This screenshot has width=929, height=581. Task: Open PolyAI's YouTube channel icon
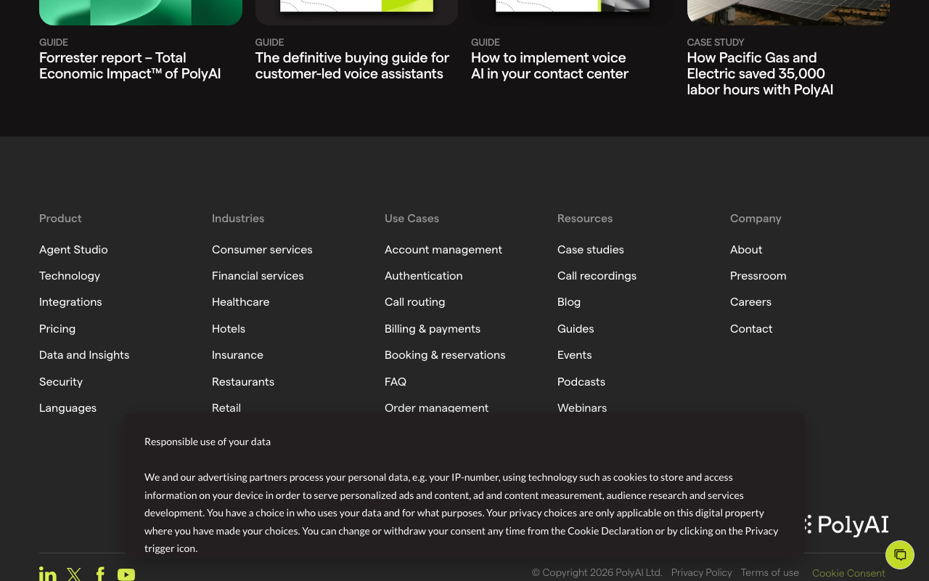pyautogui.click(x=126, y=574)
